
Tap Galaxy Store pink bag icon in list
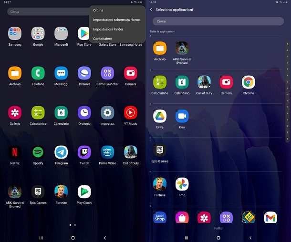point(182,218)
